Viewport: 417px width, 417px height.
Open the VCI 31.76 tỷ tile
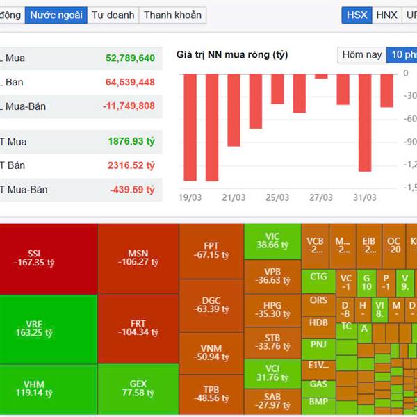[x=272, y=374]
